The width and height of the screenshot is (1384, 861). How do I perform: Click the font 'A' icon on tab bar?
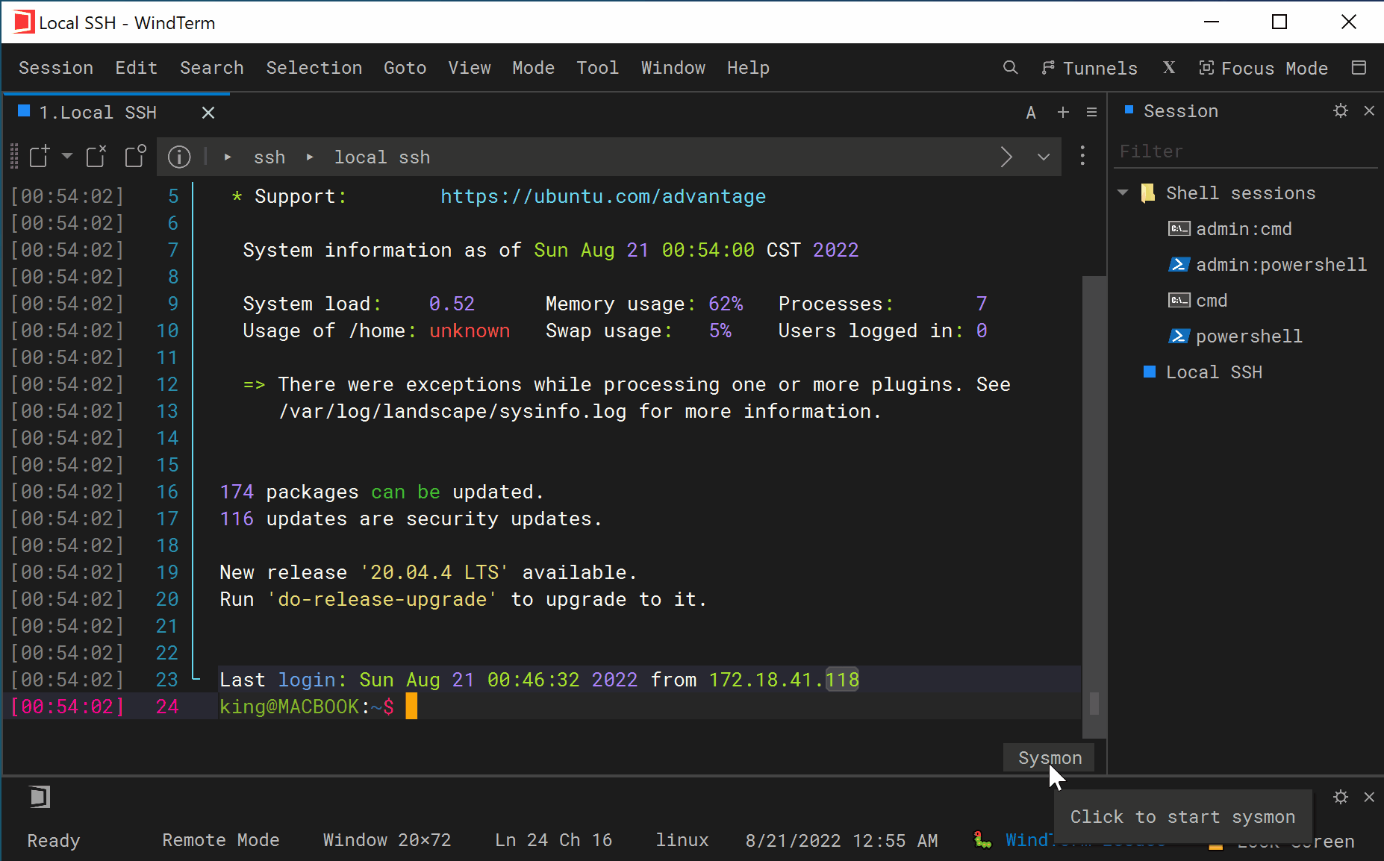[1031, 113]
